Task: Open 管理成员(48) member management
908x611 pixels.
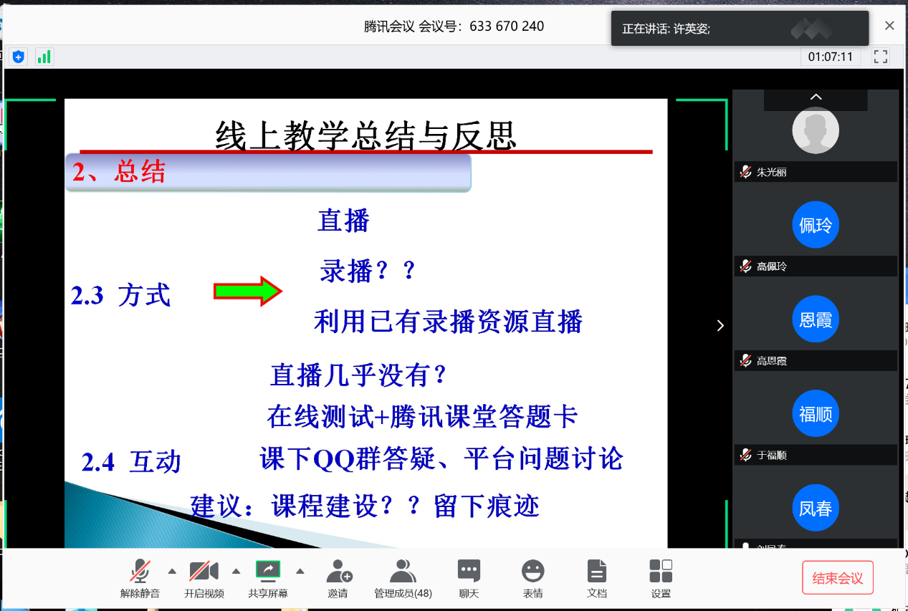Action: [x=403, y=578]
